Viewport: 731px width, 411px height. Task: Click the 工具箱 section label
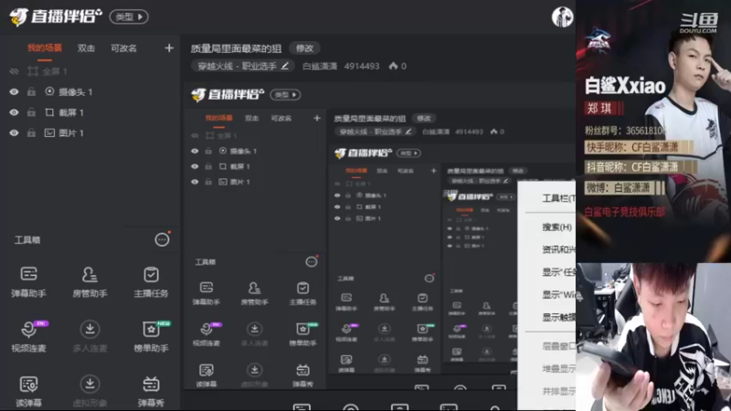[27, 239]
